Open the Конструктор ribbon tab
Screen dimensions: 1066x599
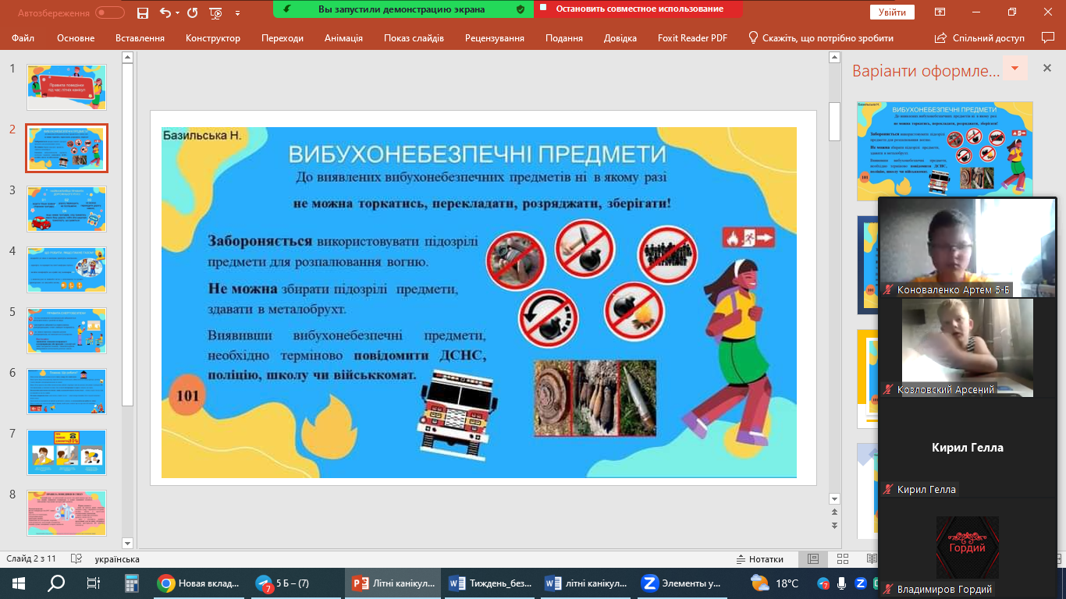click(213, 37)
